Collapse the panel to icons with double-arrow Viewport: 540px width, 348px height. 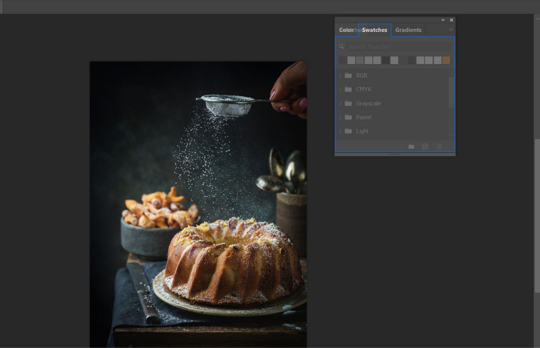443,20
